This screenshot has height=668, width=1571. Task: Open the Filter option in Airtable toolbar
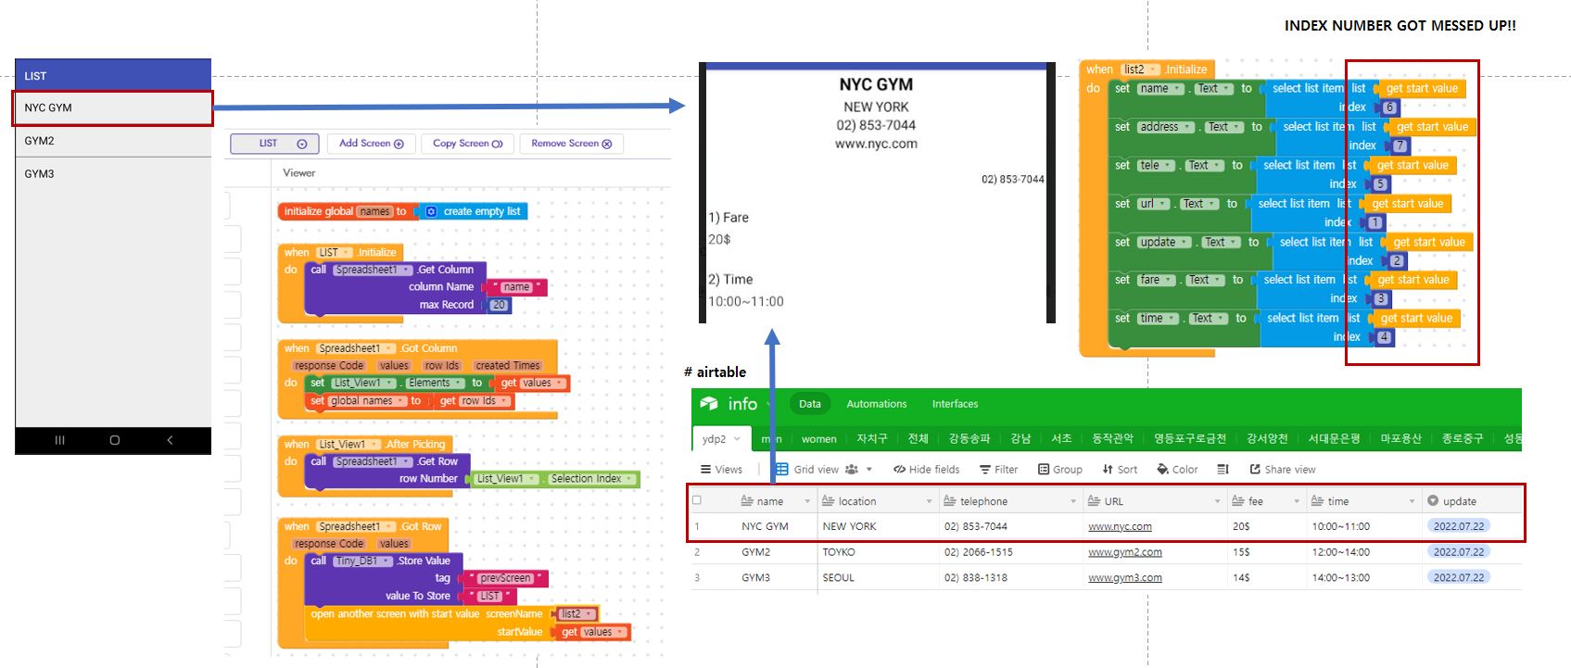pyautogui.click(x=998, y=470)
